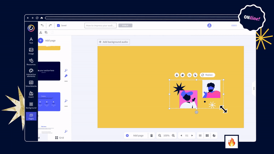
Task: Click the blue plus Add page button in panel
Action: click(x=40, y=40)
